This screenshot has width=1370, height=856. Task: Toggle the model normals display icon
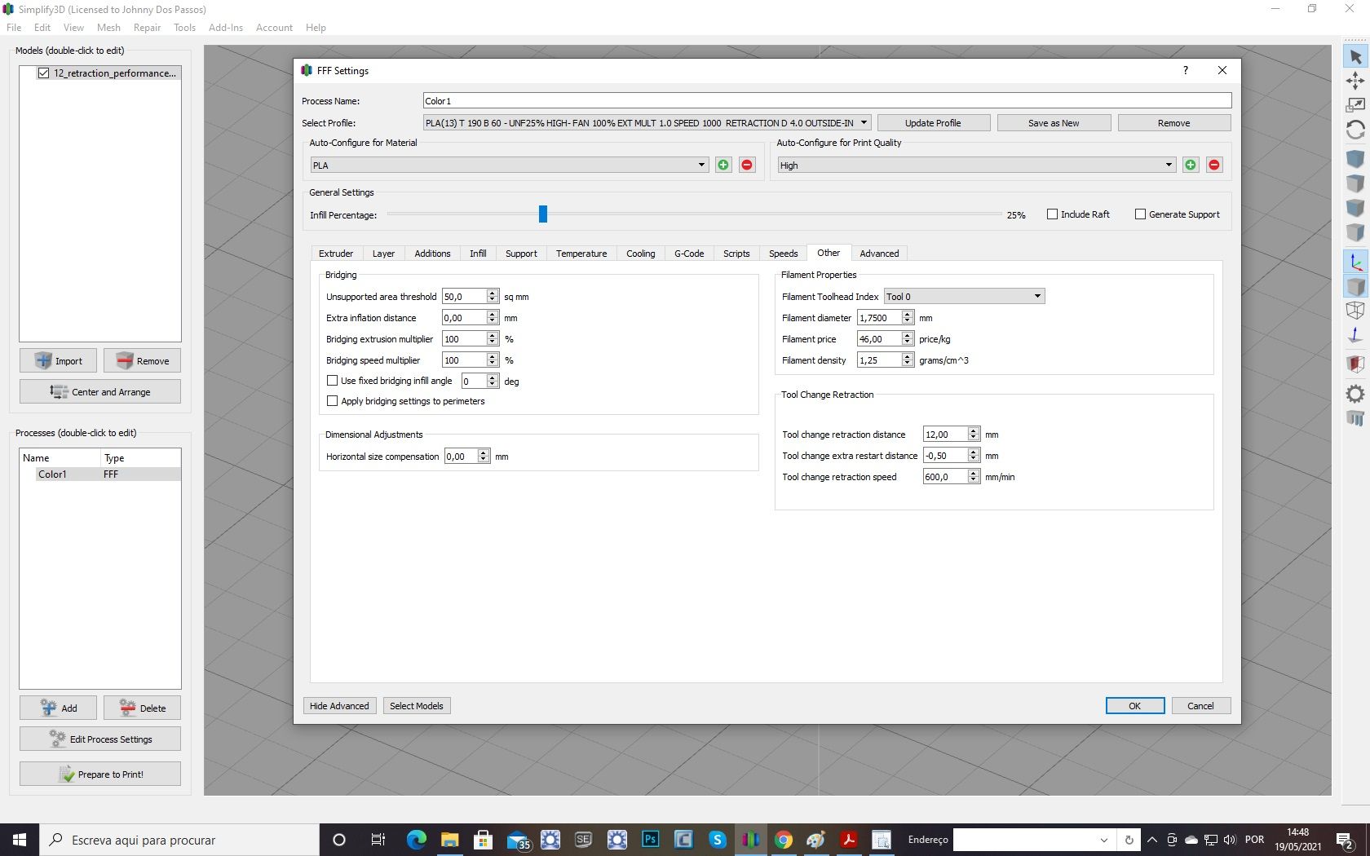(x=1355, y=334)
